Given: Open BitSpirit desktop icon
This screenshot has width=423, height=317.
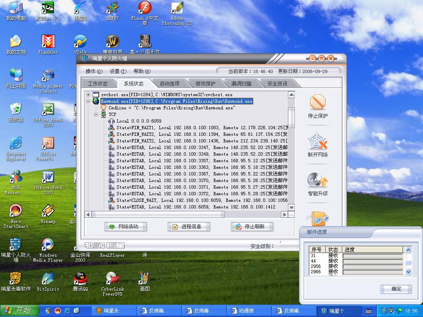Looking at the screenshot, I should pyautogui.click(x=48, y=282).
